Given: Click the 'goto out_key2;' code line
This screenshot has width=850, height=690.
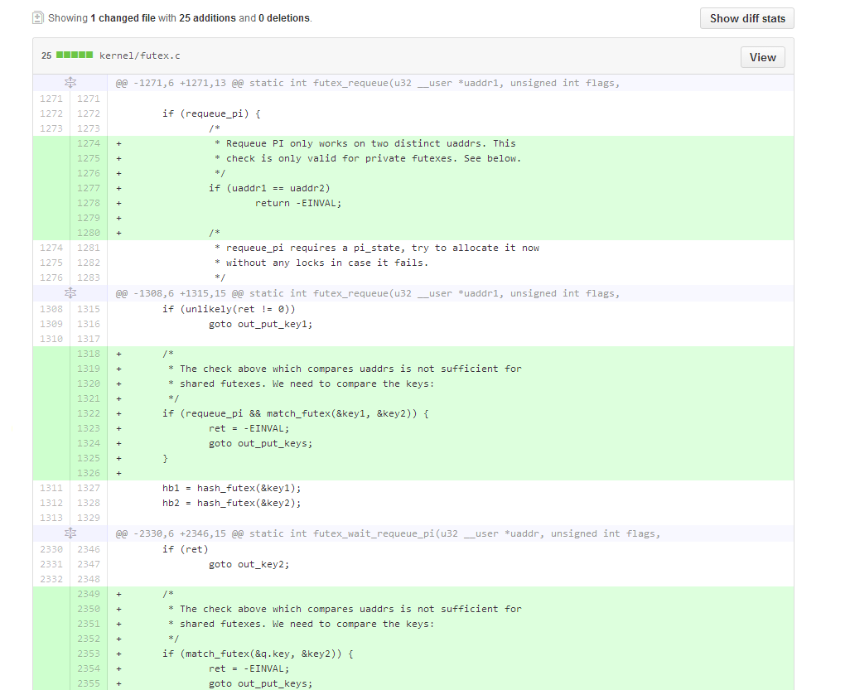Looking at the screenshot, I should [x=249, y=564].
